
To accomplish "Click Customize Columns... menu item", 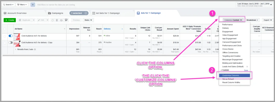I will click(x=234, y=75).
